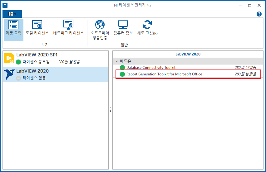Select Report Generation Toolkit for Microsoft Office
Screen dimensions: 266x172
click(x=188, y=74)
